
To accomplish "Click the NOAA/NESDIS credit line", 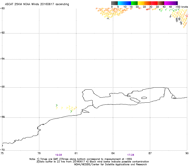I will point(110,164).
